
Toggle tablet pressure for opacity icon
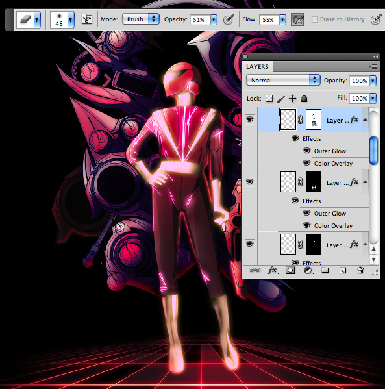pos(229,19)
